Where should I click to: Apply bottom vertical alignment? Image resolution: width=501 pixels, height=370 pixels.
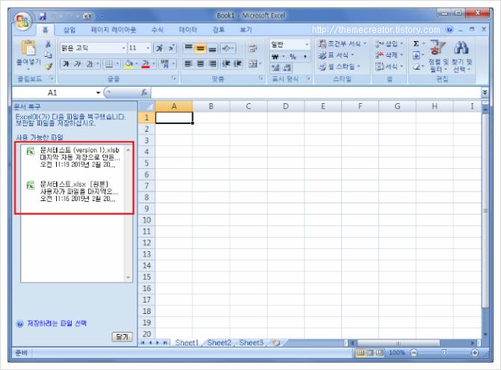pos(212,48)
